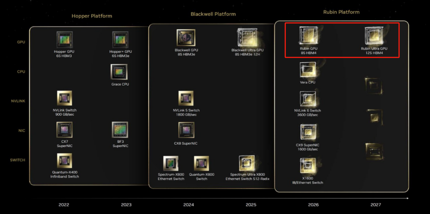Click the 'NVLink 5 Switch 1800 GB/sec' caption
Image resolution: width=430 pixels, height=214 pixels.
[186, 113]
